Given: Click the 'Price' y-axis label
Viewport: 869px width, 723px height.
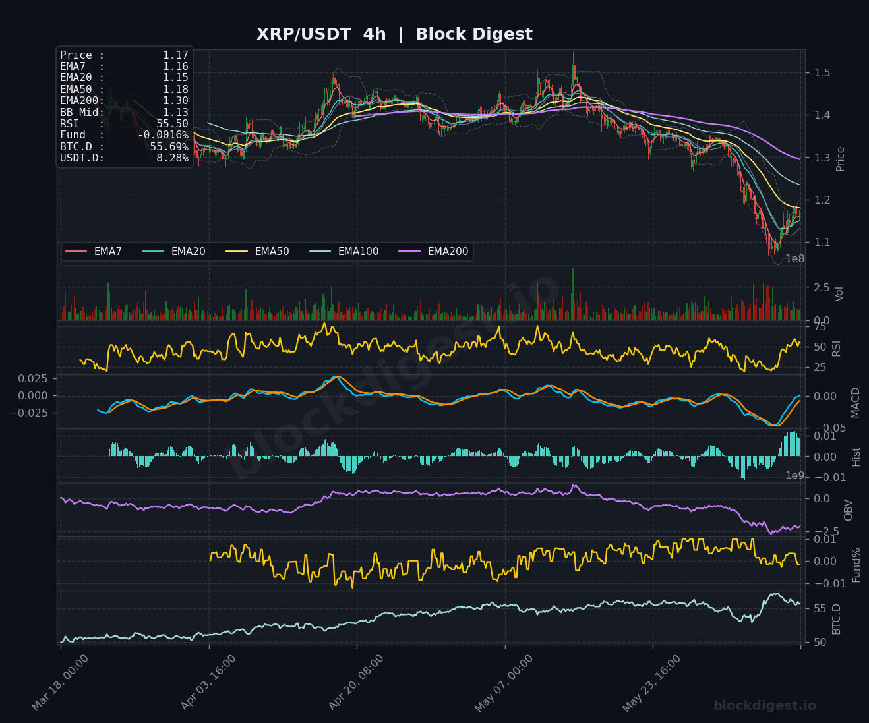Looking at the screenshot, I should coord(841,159).
